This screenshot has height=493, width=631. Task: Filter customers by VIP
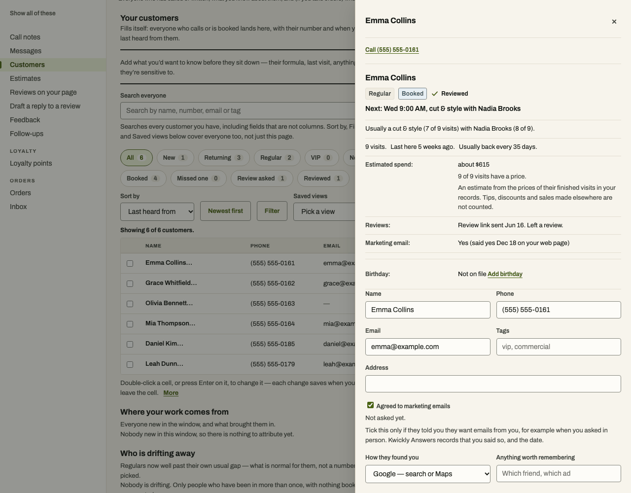pyautogui.click(x=321, y=158)
